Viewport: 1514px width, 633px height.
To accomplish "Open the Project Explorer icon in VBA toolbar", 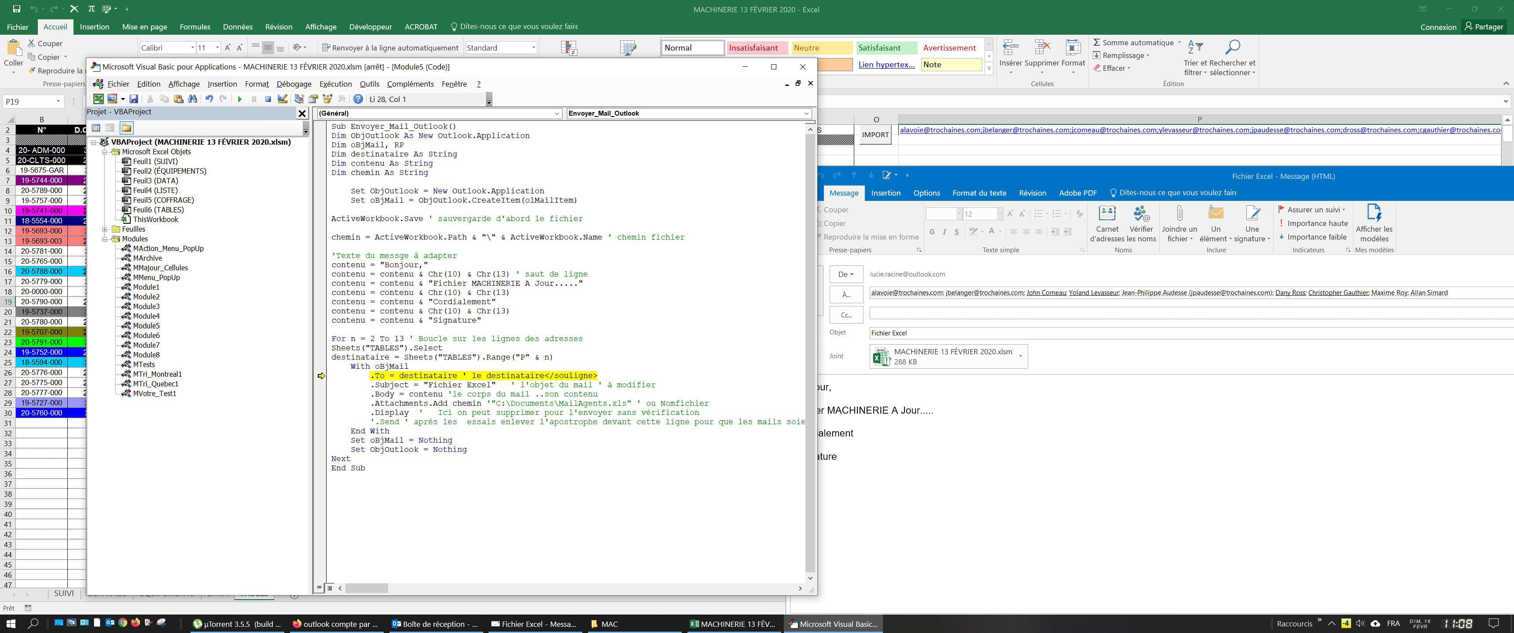I will click(x=299, y=98).
